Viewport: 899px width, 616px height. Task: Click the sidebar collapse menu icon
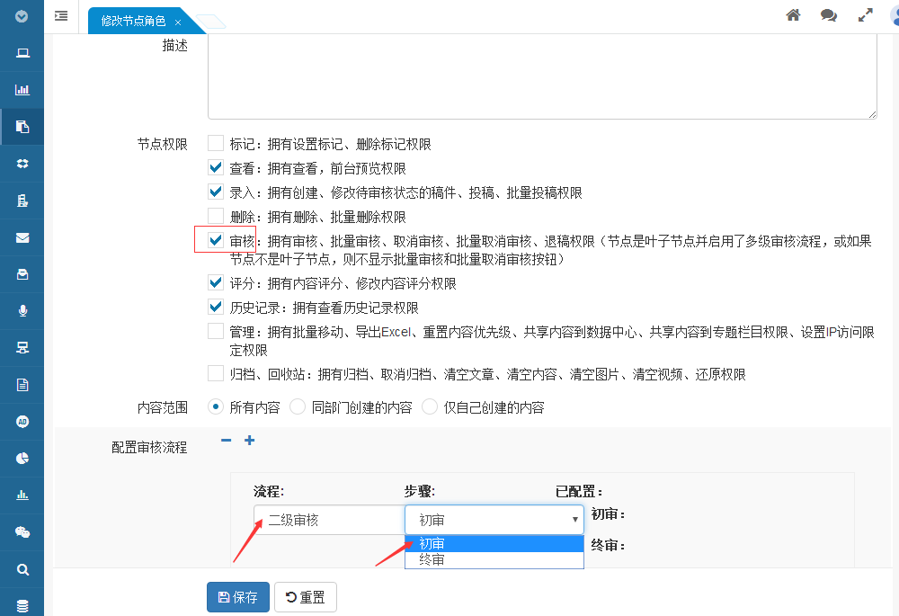(x=61, y=16)
